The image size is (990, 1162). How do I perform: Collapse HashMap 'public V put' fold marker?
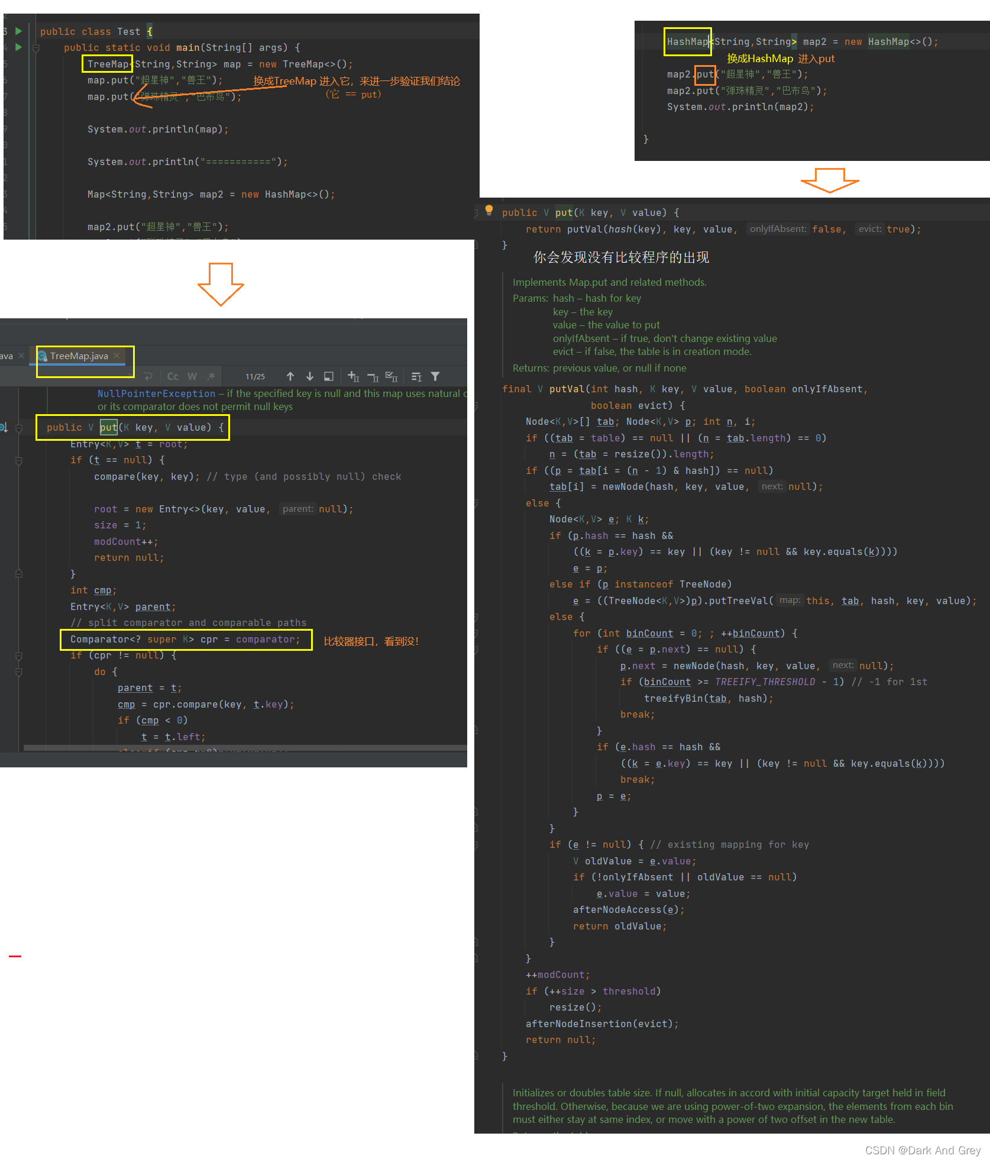point(477,213)
